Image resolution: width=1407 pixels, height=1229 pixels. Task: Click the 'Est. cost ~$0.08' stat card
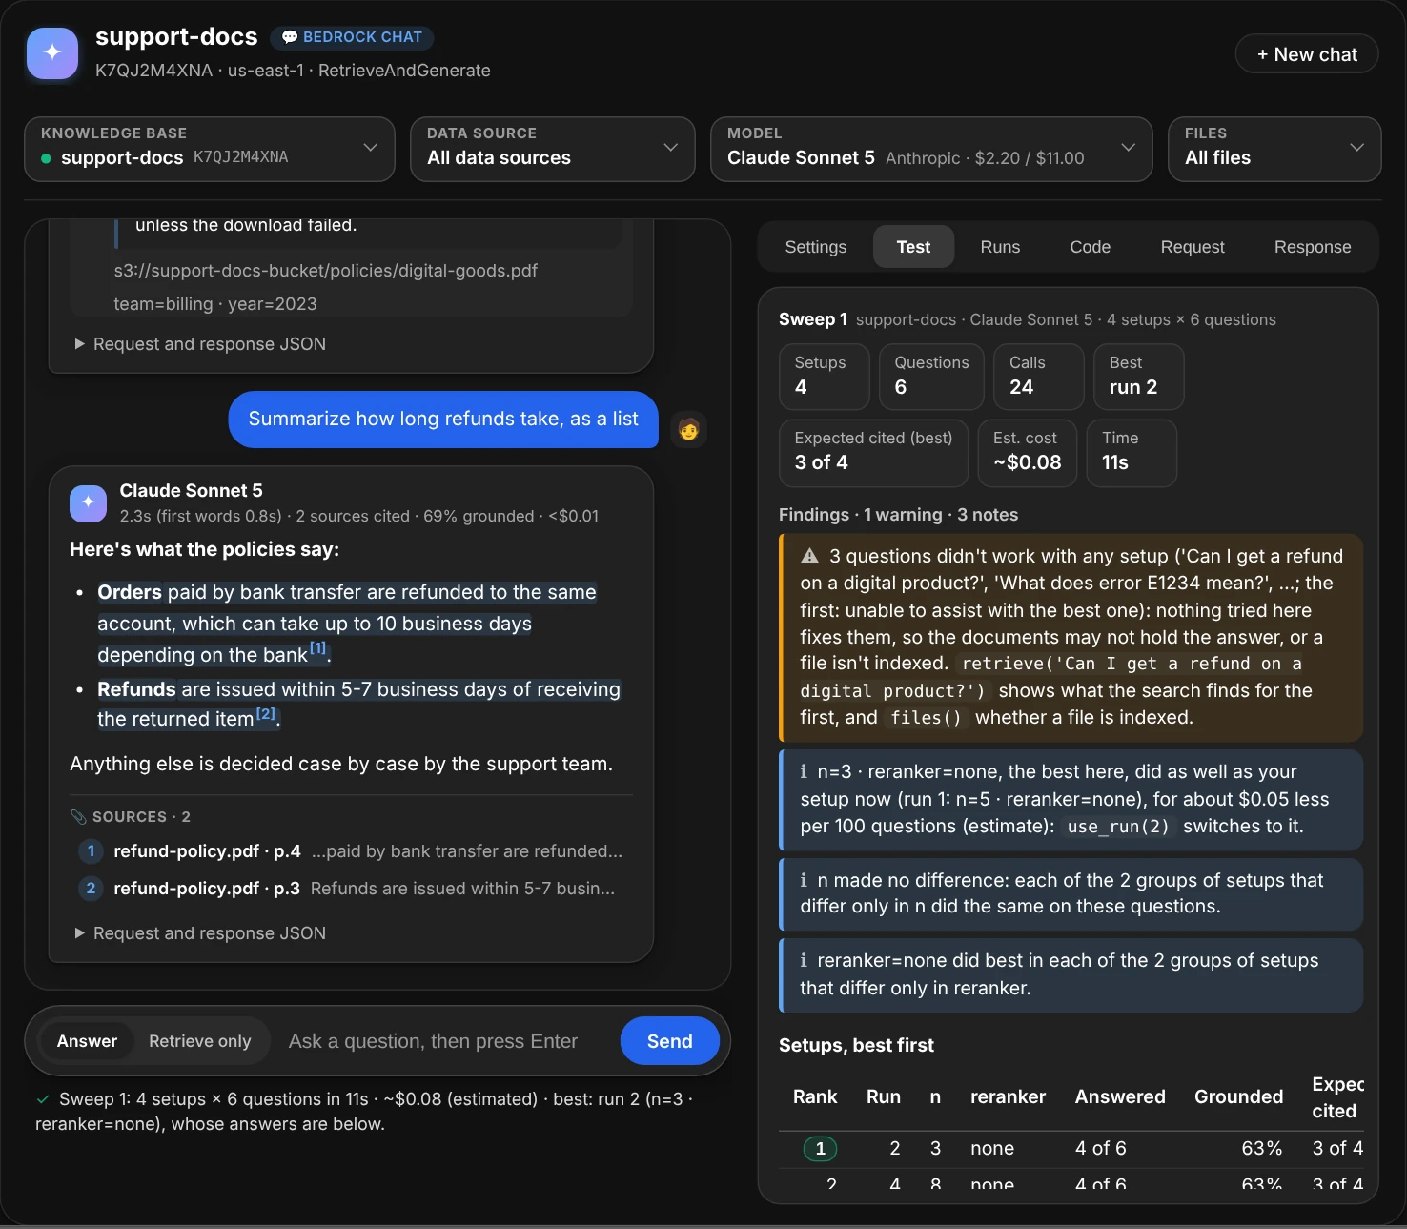click(x=1028, y=452)
